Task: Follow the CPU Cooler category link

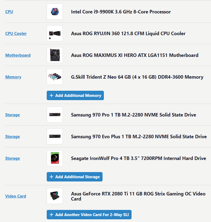Action: click(x=16, y=34)
